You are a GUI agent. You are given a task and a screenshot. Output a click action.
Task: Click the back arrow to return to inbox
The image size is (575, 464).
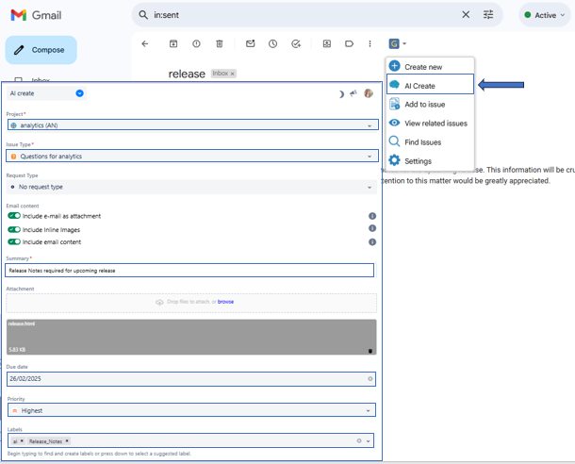point(145,43)
